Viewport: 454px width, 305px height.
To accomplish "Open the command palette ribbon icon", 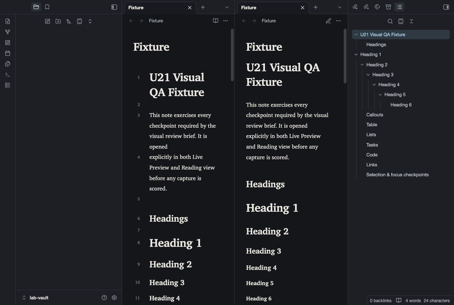I will 8,74.
